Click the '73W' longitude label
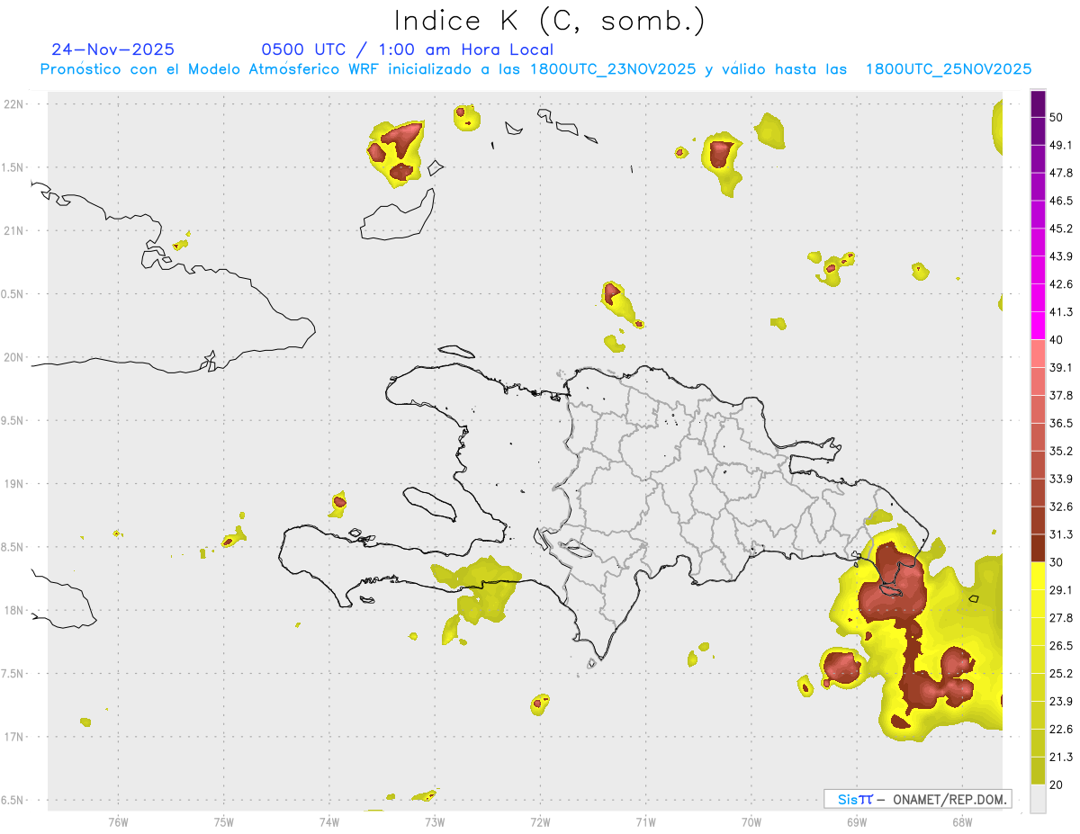The height and width of the screenshot is (834, 1080). pos(435,821)
